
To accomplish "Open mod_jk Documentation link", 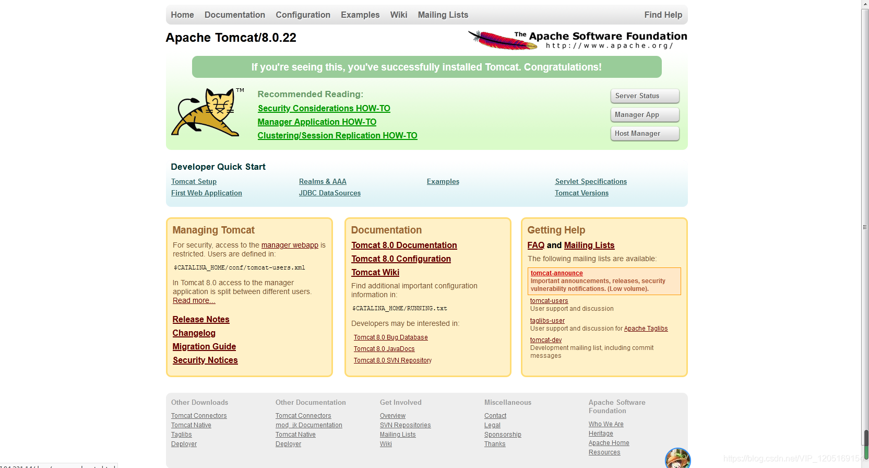I will pos(309,425).
